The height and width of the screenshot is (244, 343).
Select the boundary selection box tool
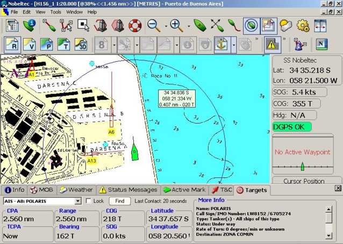click(83, 26)
